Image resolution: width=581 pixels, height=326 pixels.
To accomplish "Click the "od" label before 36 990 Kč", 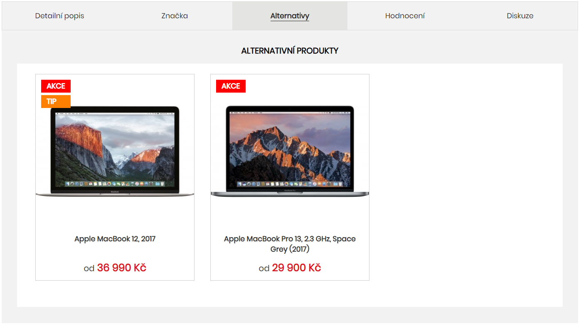I will 89,269.
